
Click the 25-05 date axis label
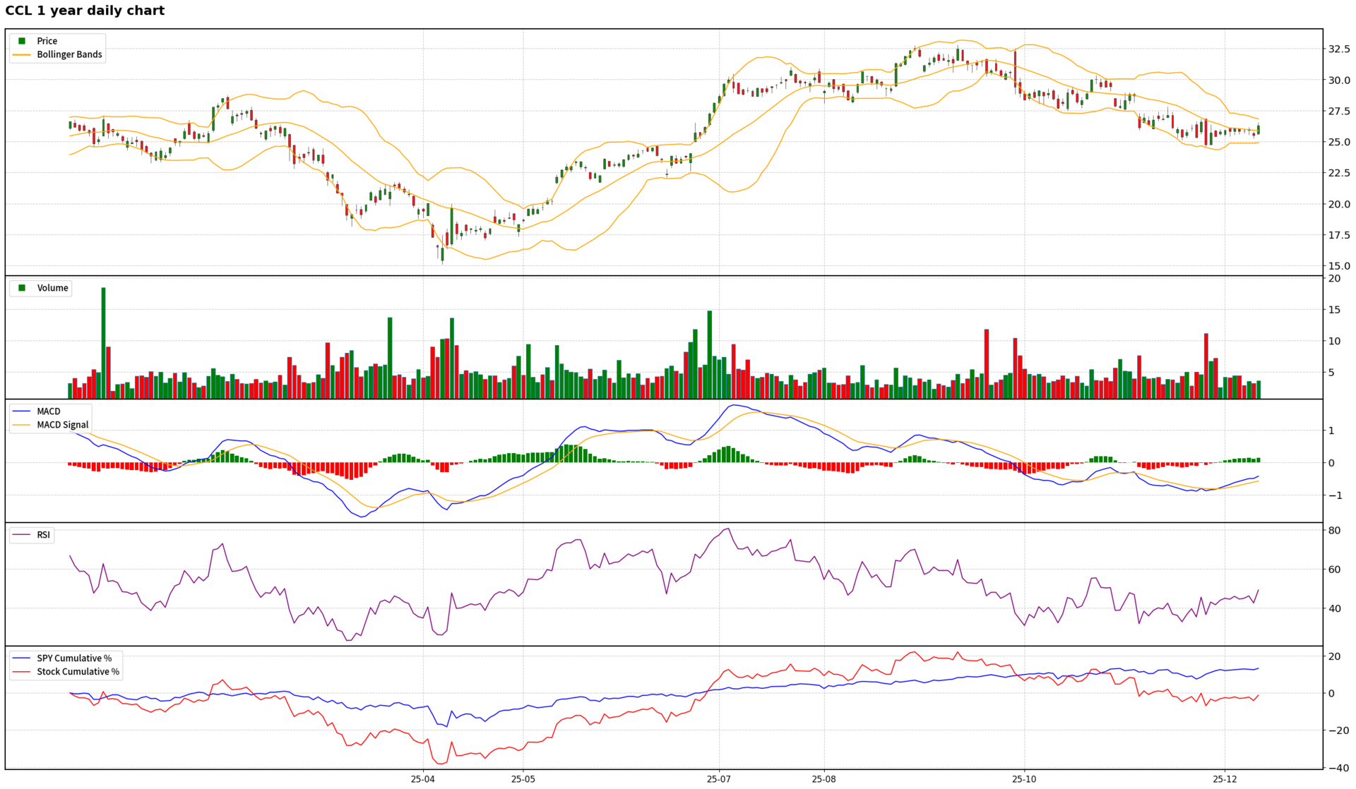click(x=523, y=779)
